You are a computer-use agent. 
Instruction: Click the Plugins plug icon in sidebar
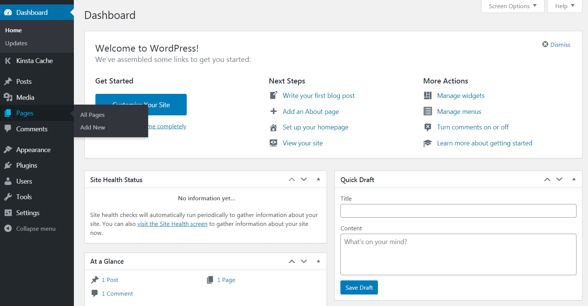pos(8,165)
